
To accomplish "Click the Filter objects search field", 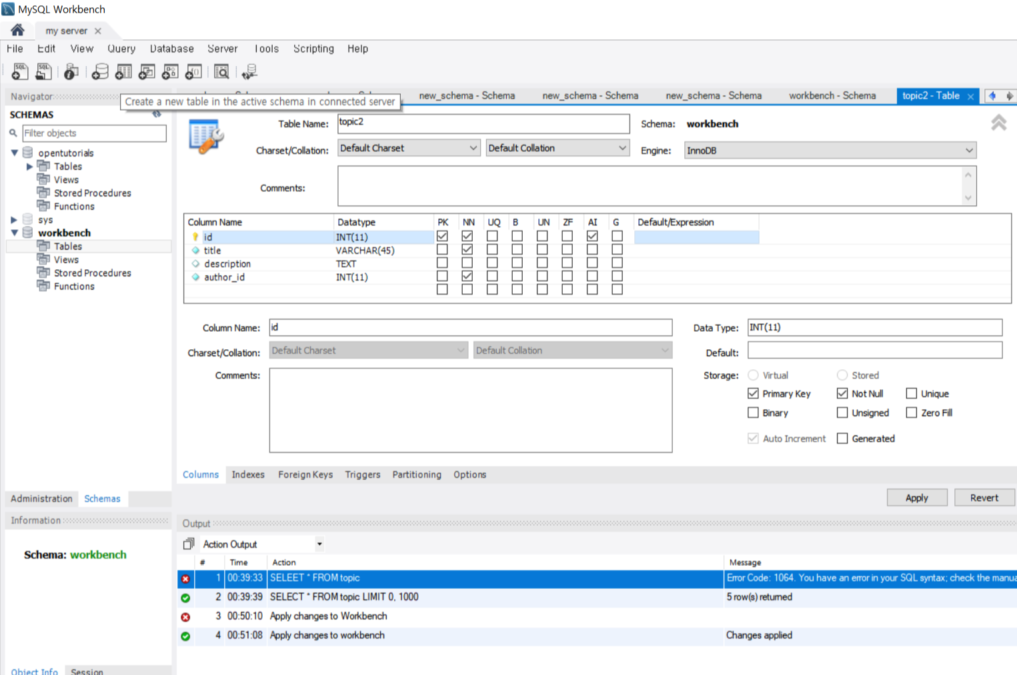I will point(94,133).
